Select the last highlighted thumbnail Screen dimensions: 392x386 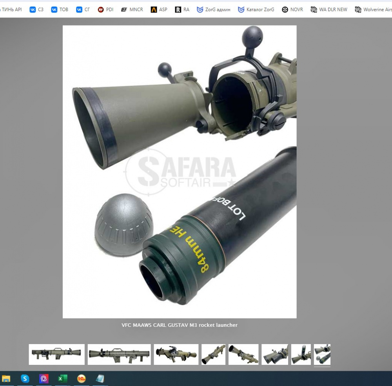click(x=322, y=354)
